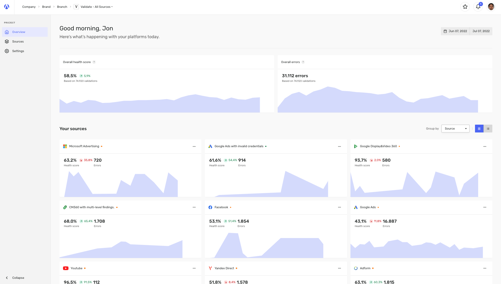Open the Group by Source dropdown

point(455,129)
